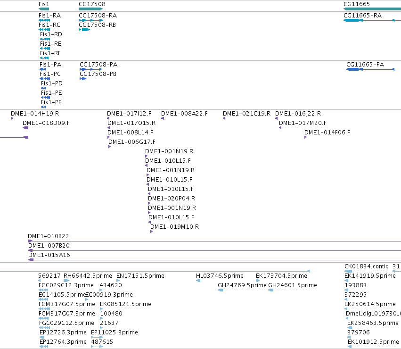Open BAC end DME1-017I12.F
The width and height of the screenshot is (401, 349).
click(x=129, y=114)
